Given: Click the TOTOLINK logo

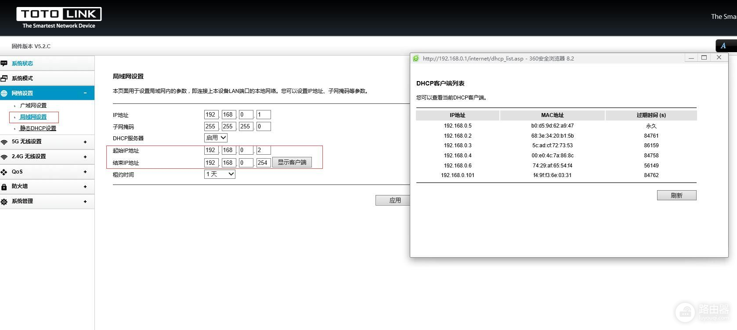Looking at the screenshot, I should (59, 18).
